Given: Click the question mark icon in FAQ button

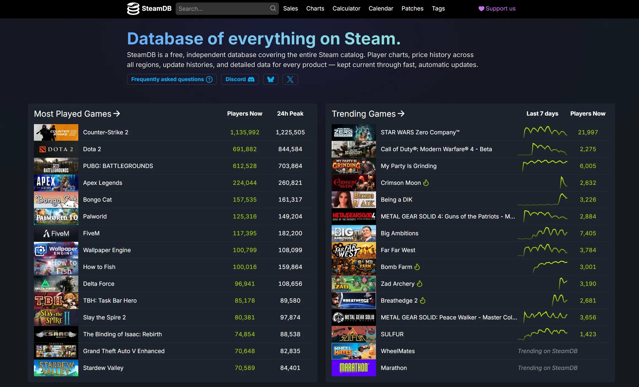Looking at the screenshot, I should tap(209, 79).
